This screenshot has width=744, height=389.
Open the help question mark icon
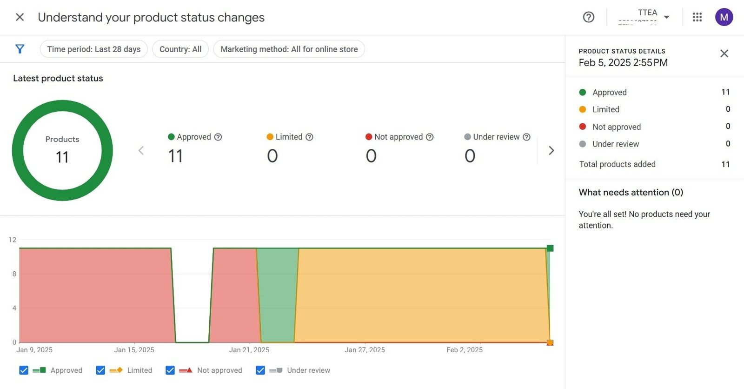tap(589, 17)
